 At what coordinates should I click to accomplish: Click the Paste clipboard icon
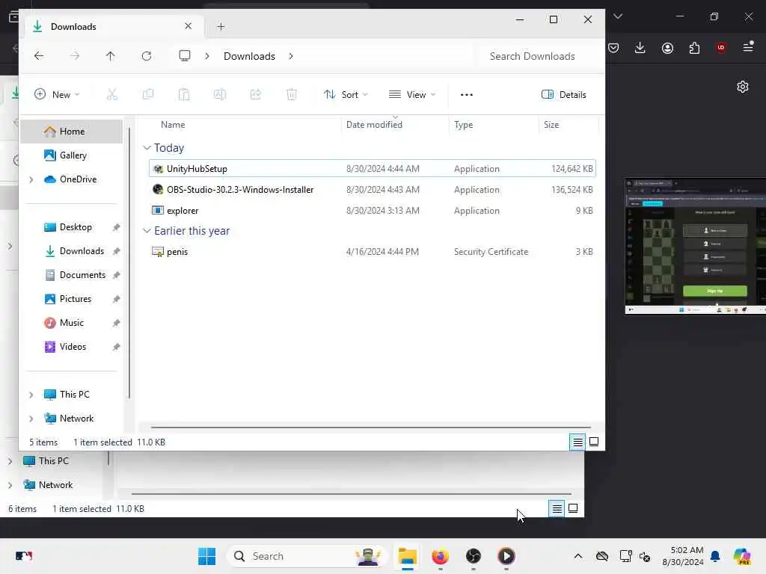click(184, 95)
